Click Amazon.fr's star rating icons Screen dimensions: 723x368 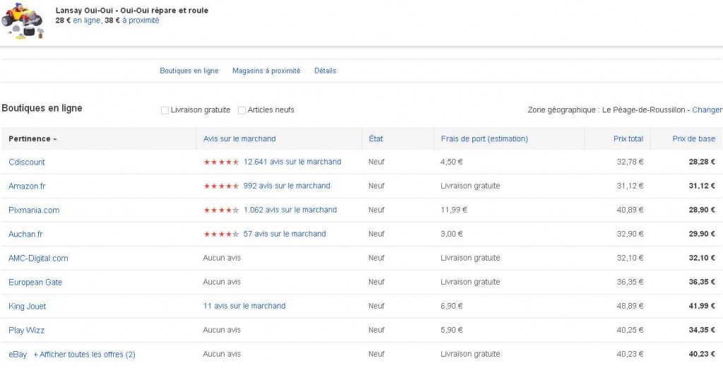(x=221, y=186)
